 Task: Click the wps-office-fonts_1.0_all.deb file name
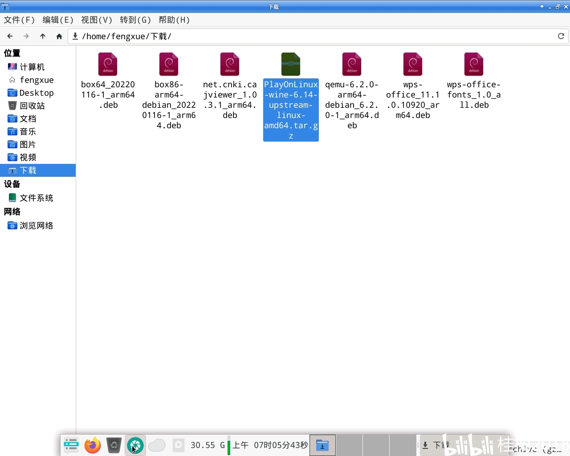[474, 94]
